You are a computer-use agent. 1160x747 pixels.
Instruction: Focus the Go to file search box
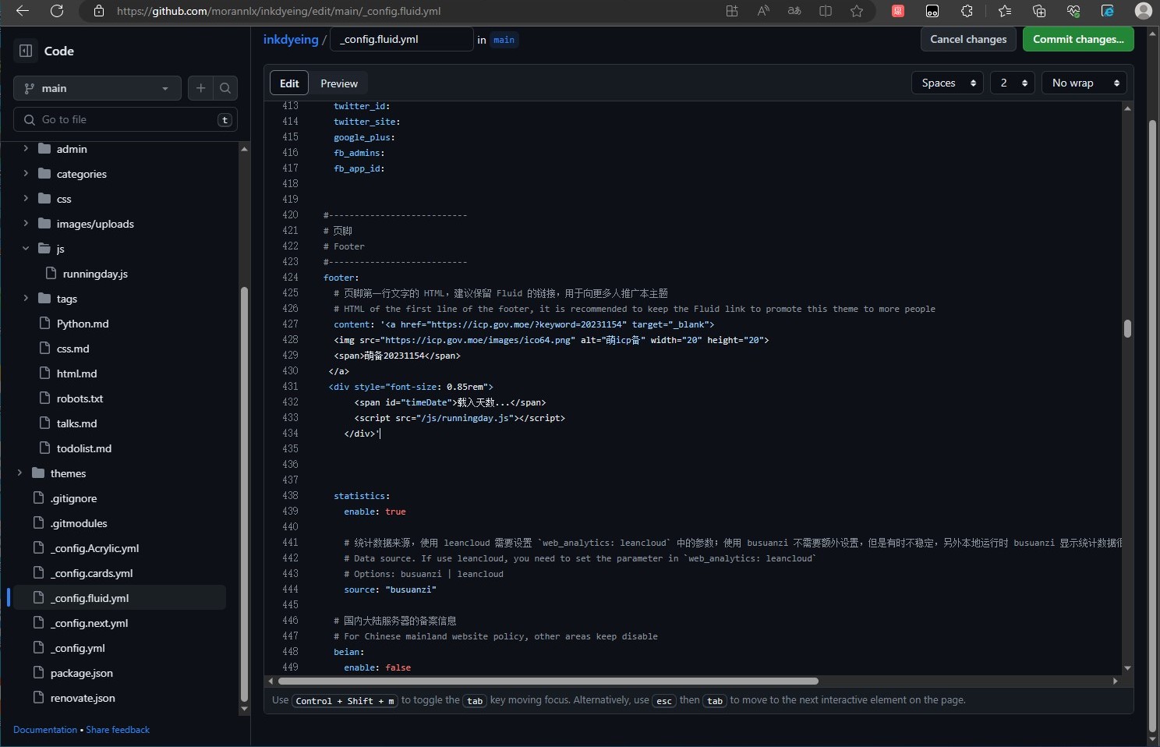126,119
